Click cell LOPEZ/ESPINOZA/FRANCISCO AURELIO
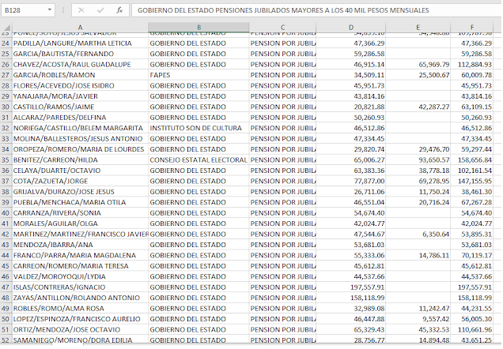The height and width of the screenshot is (349, 503). [80, 319]
